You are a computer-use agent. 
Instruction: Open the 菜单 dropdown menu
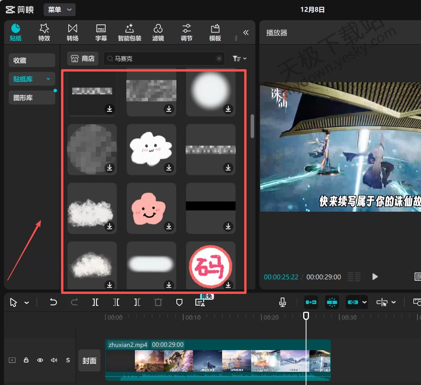(x=59, y=10)
